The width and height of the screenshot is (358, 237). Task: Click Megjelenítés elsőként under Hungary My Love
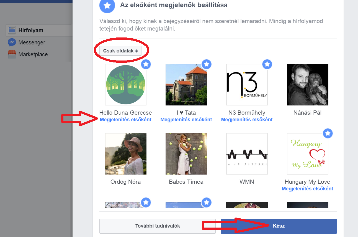pyautogui.click(x=308, y=189)
